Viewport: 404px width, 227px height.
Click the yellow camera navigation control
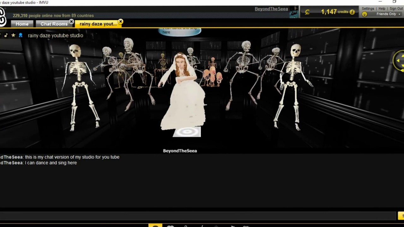click(399, 60)
